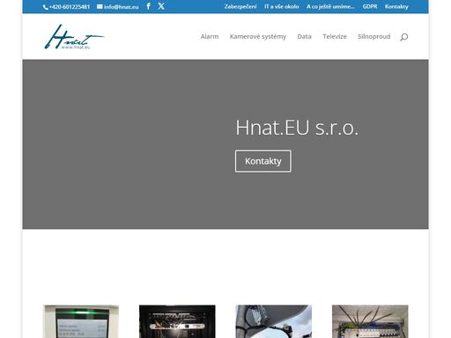
Task: Click A co ještě umíme... link
Action: tap(330, 6)
